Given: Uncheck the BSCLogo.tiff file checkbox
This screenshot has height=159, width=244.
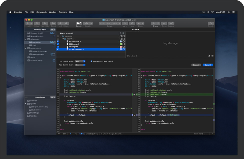Looking at the screenshot, I should point(58,47).
